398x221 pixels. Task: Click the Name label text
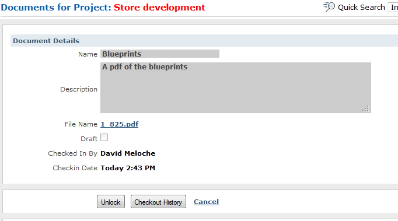pyautogui.click(x=88, y=54)
